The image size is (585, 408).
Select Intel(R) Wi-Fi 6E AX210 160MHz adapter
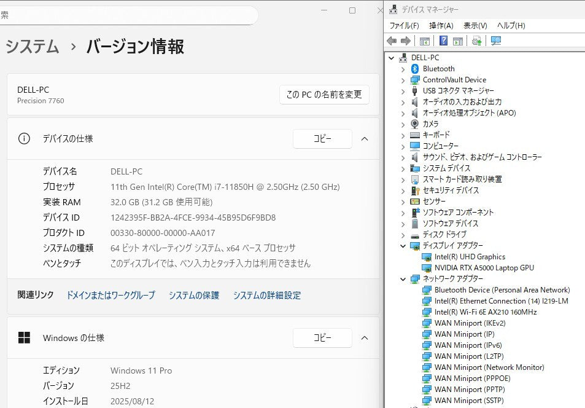tap(486, 312)
